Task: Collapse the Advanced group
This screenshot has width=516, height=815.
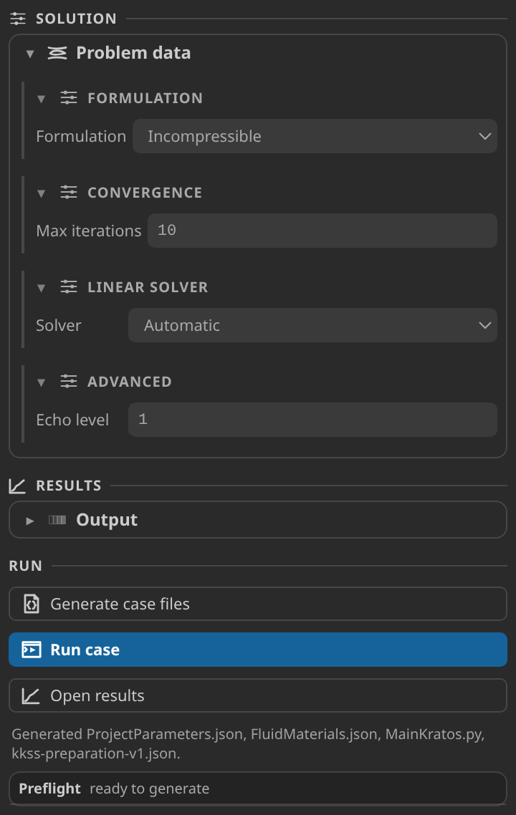Action: 41,382
